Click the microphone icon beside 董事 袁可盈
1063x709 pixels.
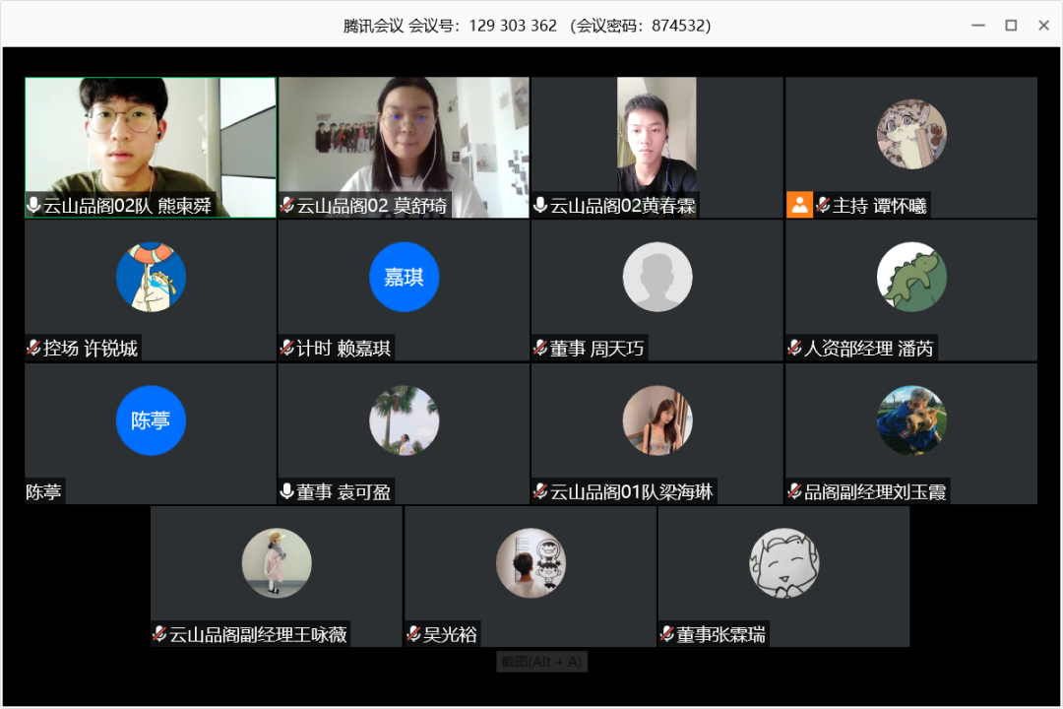click(x=287, y=491)
